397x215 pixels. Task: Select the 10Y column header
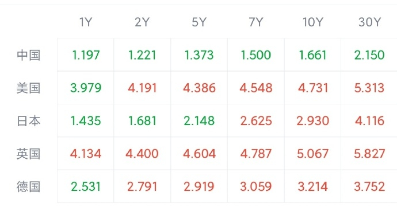[x=313, y=22]
